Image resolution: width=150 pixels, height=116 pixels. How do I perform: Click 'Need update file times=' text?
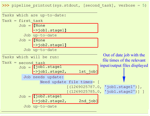click(66, 82)
